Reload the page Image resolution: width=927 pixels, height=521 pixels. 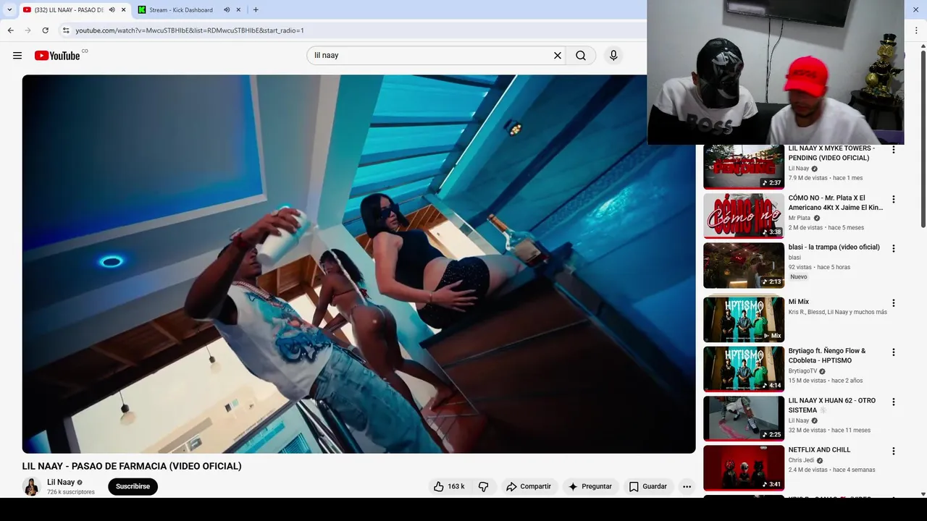pyautogui.click(x=45, y=30)
